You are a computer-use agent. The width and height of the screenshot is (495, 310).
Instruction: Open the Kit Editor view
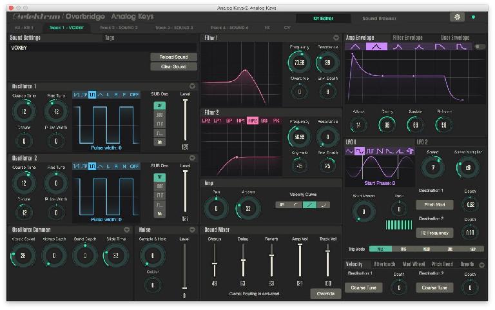(x=323, y=18)
